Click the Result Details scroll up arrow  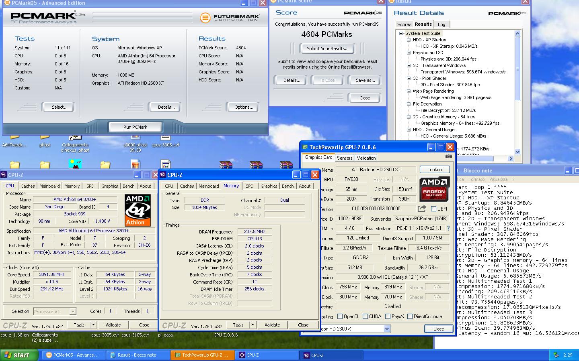[517, 34]
